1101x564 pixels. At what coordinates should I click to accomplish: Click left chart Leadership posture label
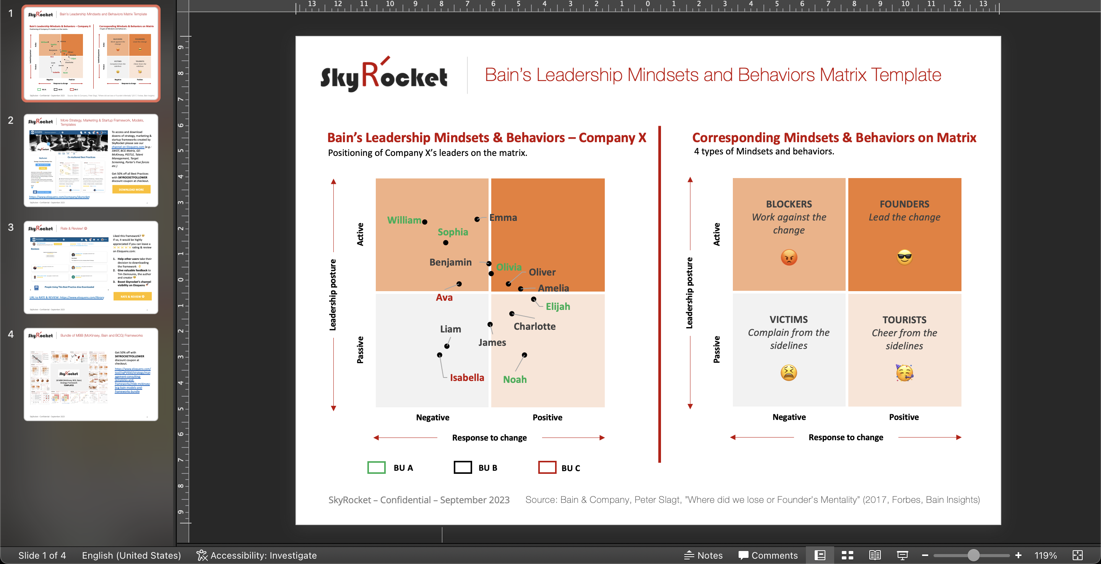click(x=332, y=294)
